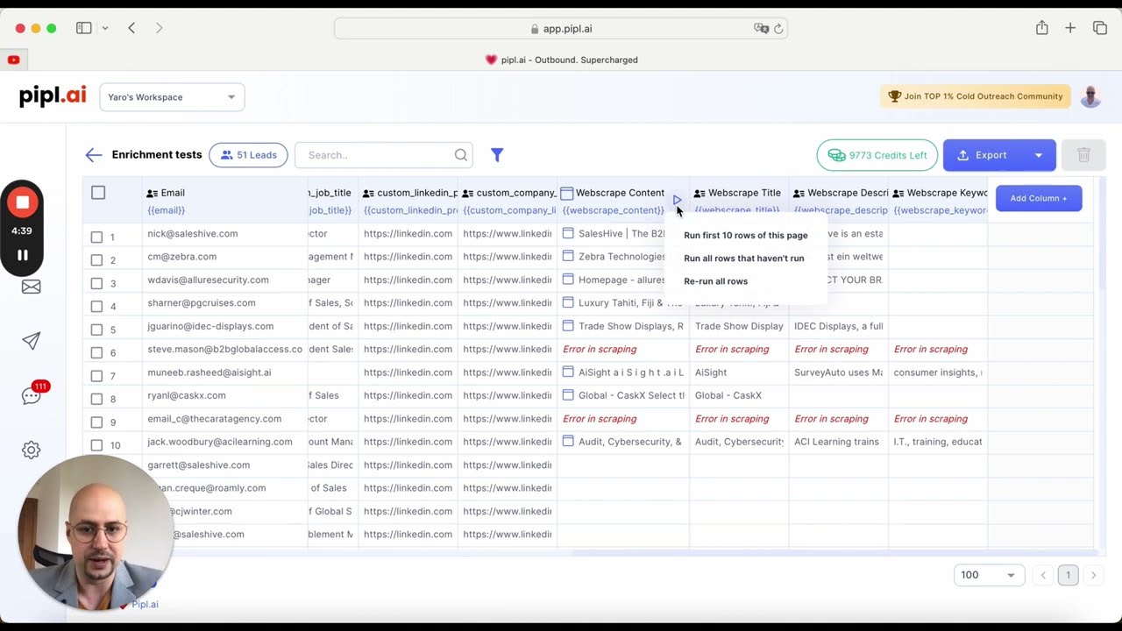The image size is (1122, 631).
Task: Toggle the select-all checkbox in header
Action: (x=98, y=193)
